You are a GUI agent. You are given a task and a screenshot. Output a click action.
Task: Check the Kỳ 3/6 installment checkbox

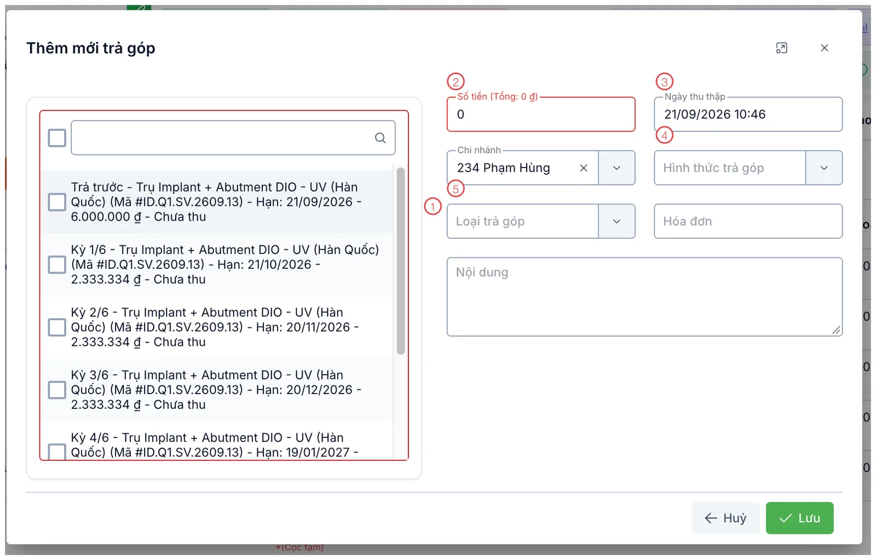coord(57,390)
